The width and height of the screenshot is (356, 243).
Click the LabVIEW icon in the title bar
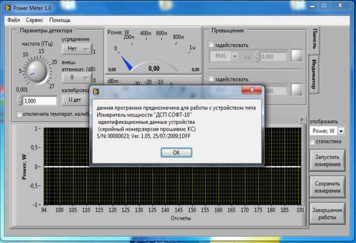8,7
